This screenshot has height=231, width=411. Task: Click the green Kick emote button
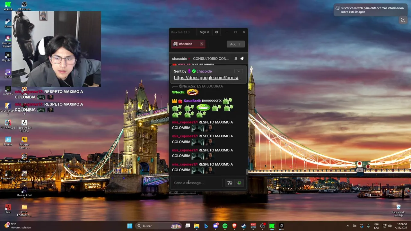(239, 183)
